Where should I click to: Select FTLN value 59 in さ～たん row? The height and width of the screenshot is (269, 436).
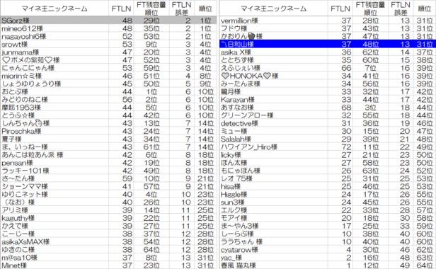pyautogui.click(x=121, y=178)
